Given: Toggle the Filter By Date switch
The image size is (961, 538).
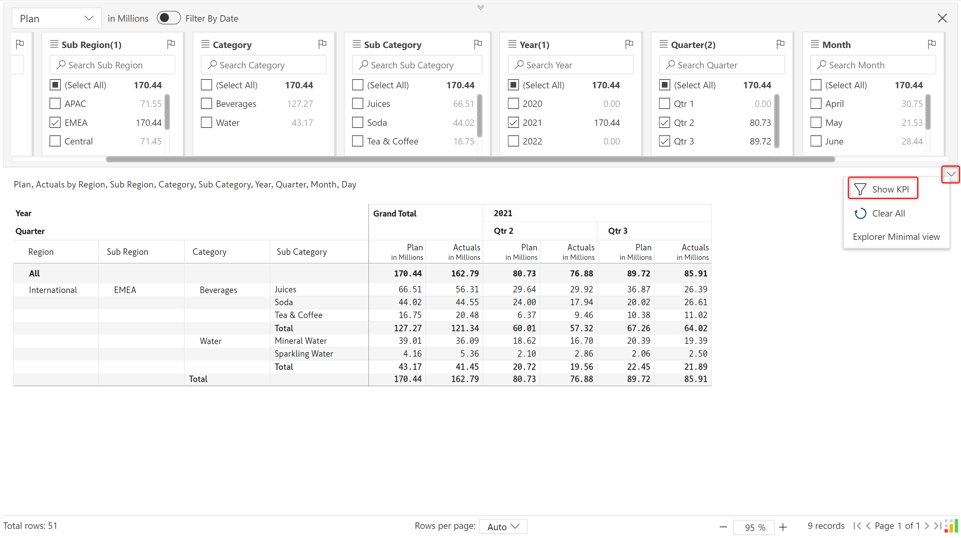Looking at the screenshot, I should point(169,18).
